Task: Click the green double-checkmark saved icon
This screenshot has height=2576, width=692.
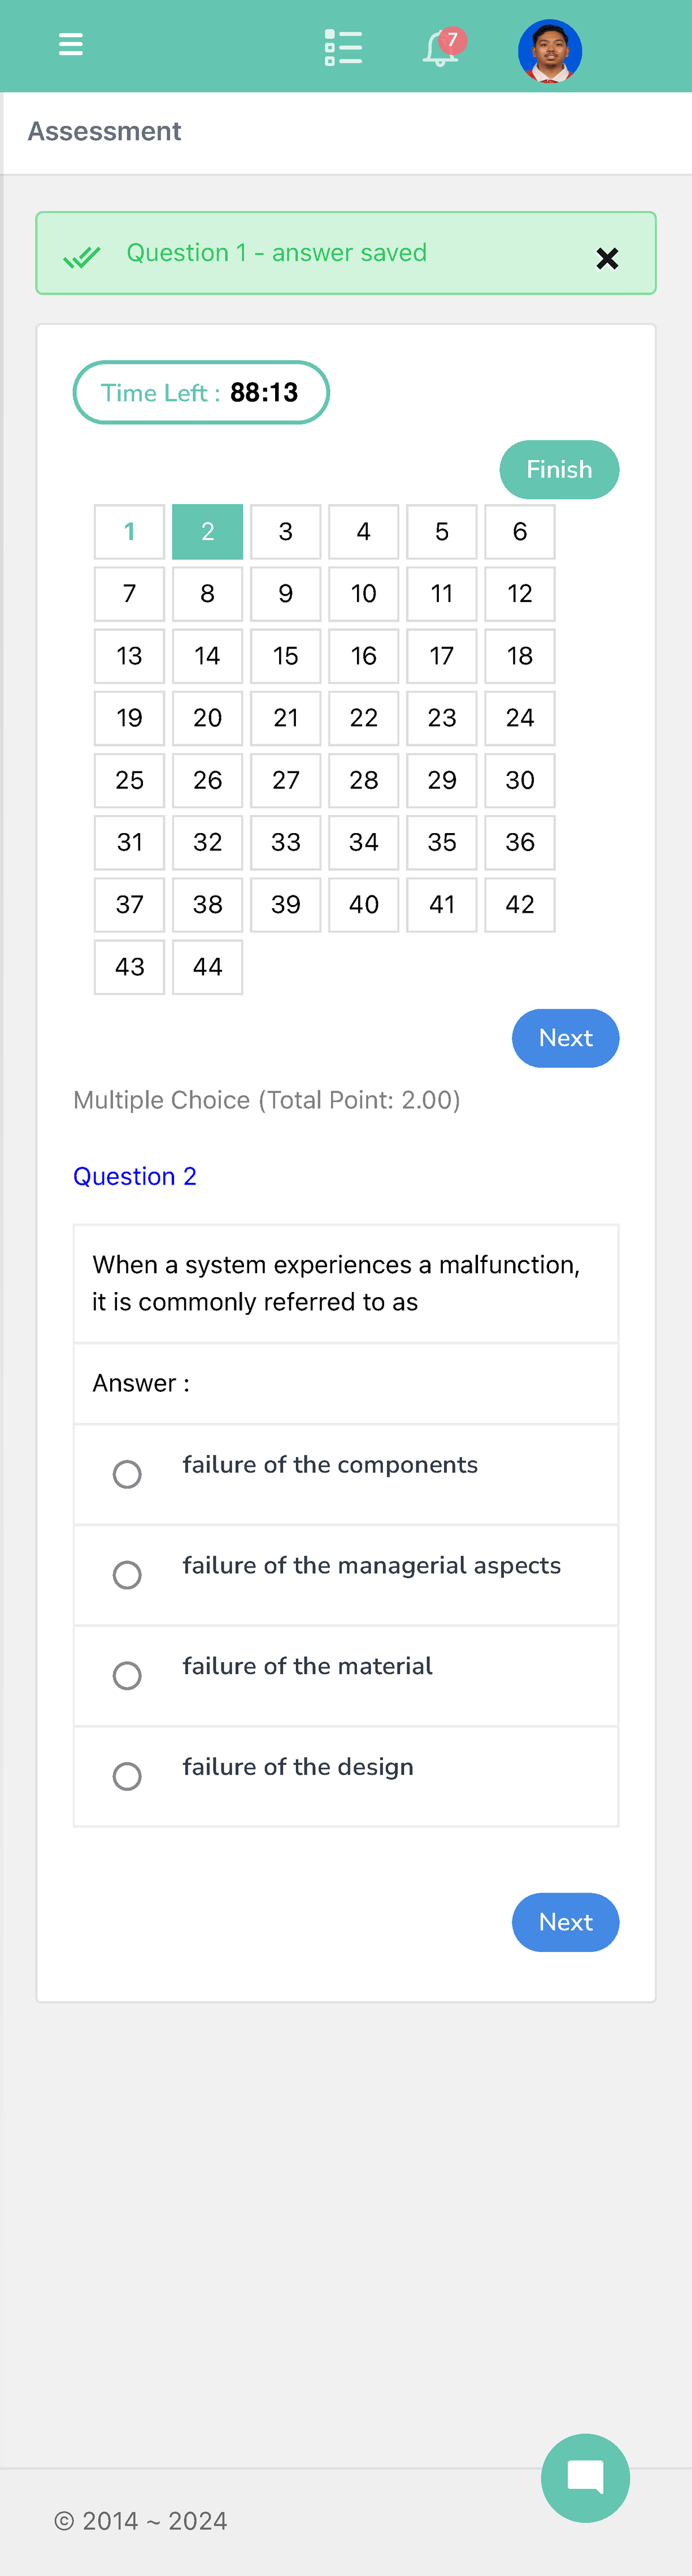Action: [83, 257]
